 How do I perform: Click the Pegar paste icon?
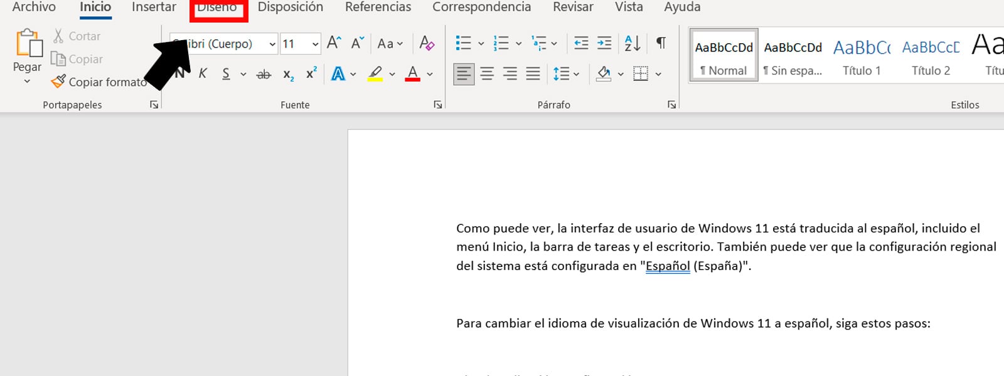coord(28,44)
